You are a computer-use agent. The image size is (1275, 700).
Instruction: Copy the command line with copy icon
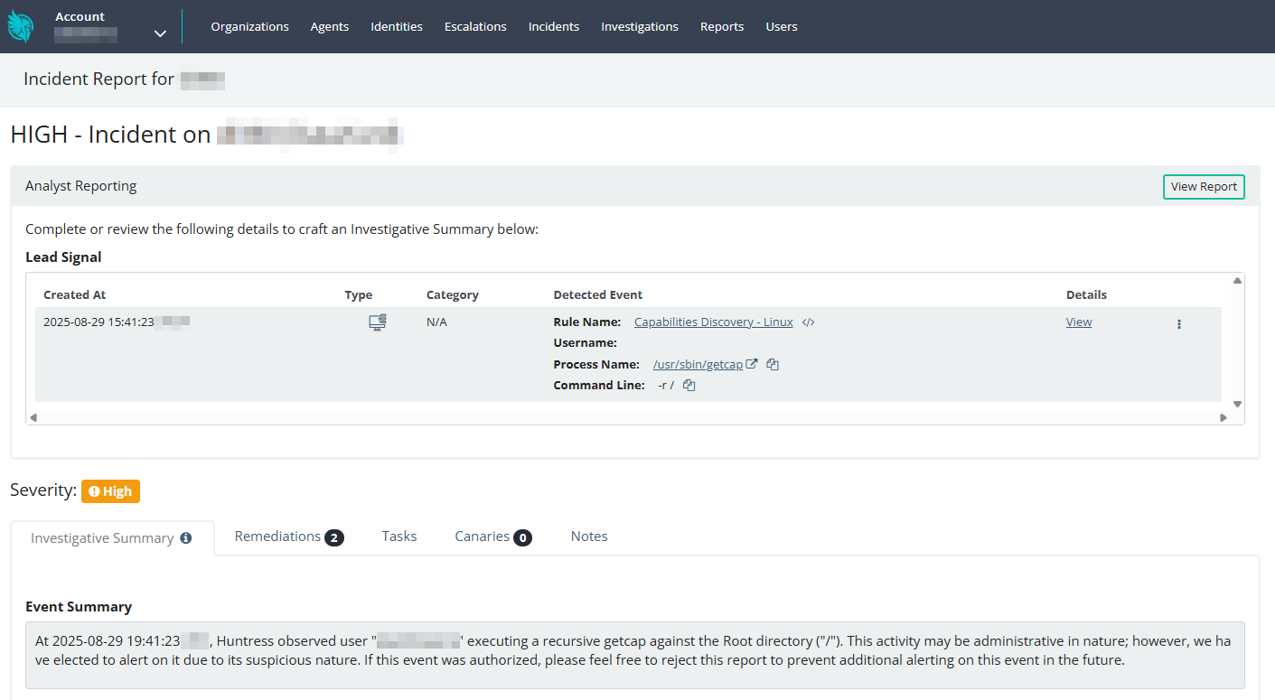[689, 386]
